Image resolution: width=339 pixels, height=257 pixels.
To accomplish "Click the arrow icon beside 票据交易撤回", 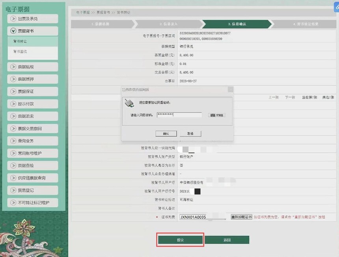I will (x=13, y=128).
